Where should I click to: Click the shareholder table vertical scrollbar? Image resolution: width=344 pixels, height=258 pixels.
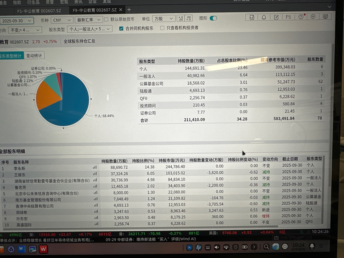(x=322, y=190)
